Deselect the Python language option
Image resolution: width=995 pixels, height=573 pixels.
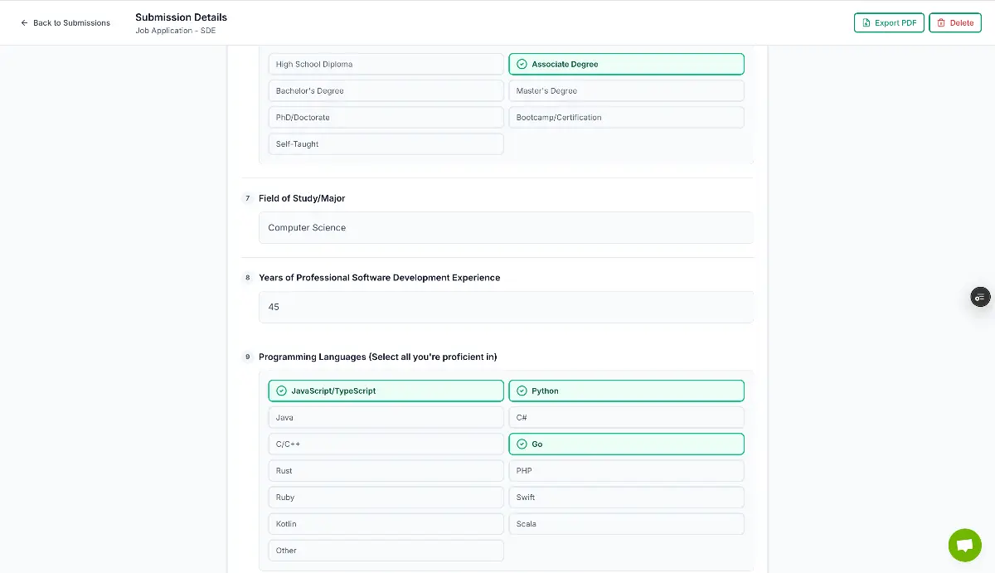[x=626, y=391]
